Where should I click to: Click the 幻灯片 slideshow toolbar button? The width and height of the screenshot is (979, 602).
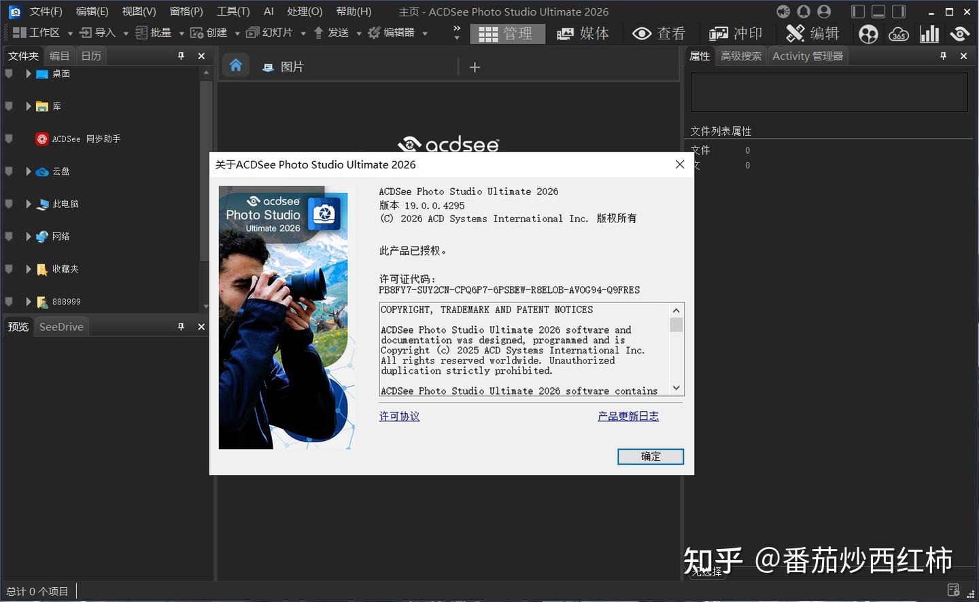[270, 33]
